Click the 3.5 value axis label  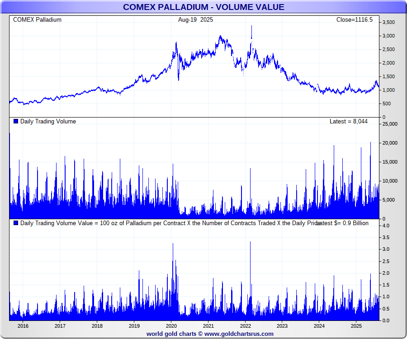pyautogui.click(x=386, y=237)
